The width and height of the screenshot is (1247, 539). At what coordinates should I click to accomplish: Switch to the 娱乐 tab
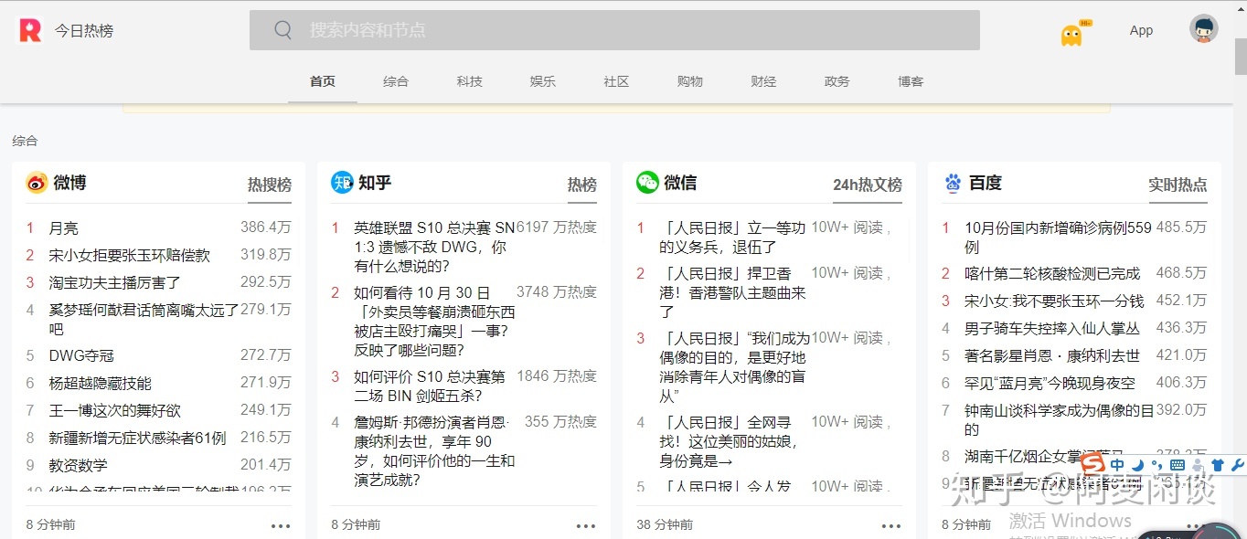543,81
